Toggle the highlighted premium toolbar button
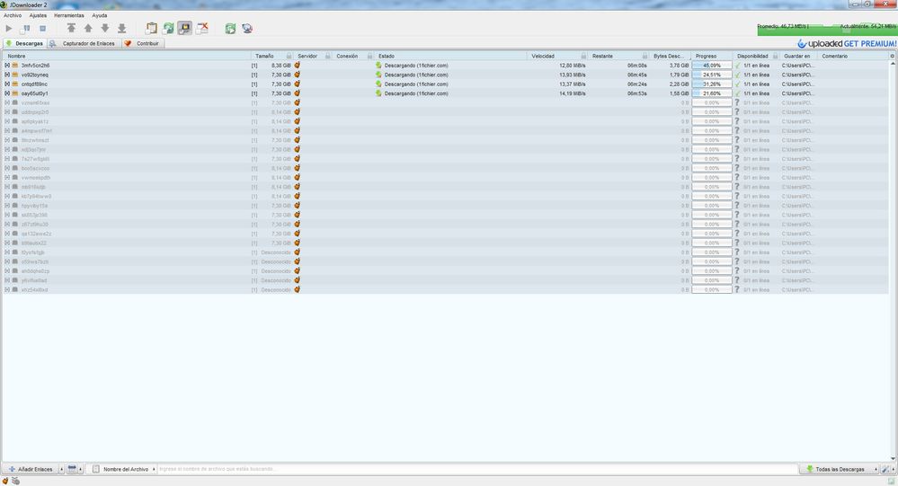This screenshot has width=898, height=486. (184, 29)
